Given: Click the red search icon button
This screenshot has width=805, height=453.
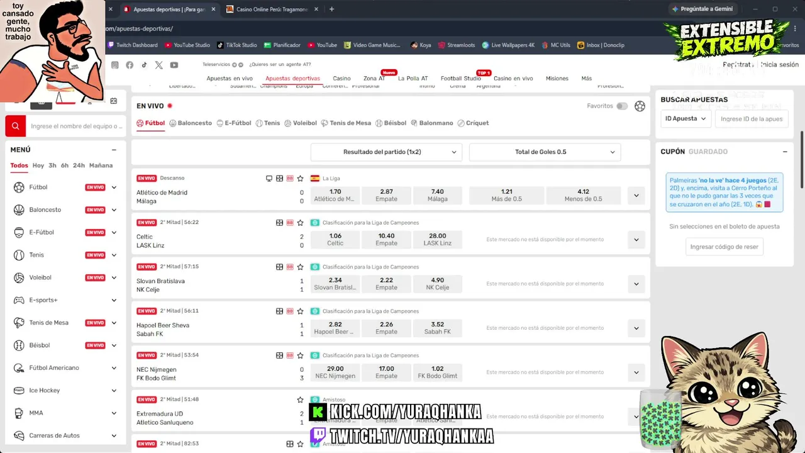Looking at the screenshot, I should coord(16,126).
